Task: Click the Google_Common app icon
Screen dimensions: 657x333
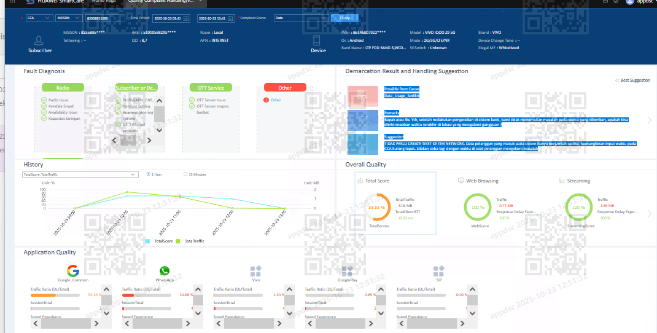Action: [x=73, y=271]
